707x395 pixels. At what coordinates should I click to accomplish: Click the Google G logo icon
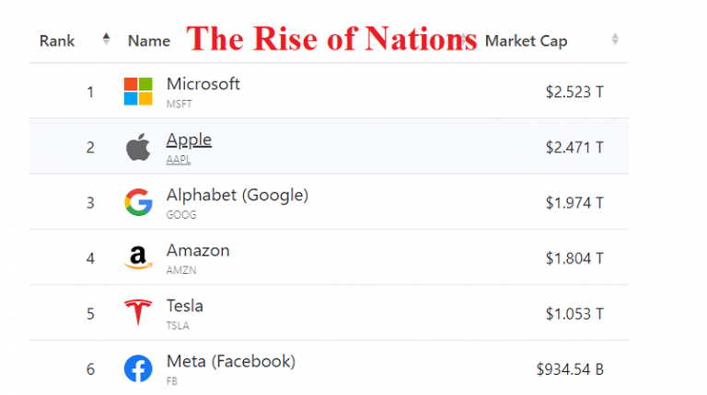click(x=138, y=202)
